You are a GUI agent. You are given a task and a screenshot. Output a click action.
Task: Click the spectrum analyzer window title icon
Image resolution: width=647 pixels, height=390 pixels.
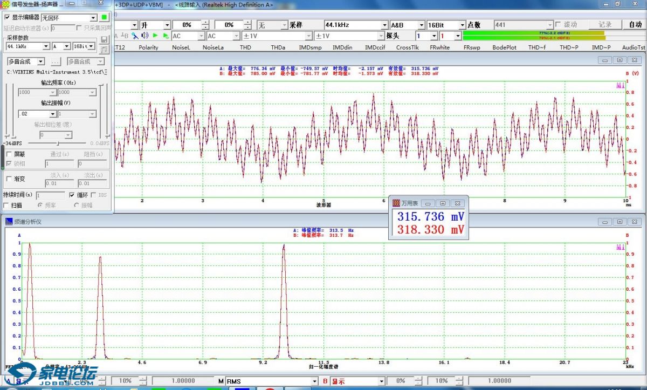point(9,222)
